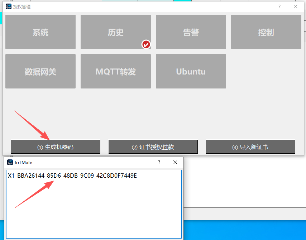This screenshot has height=240, width=306.
Task: Select the 历史 license tile
Action: (x=116, y=32)
